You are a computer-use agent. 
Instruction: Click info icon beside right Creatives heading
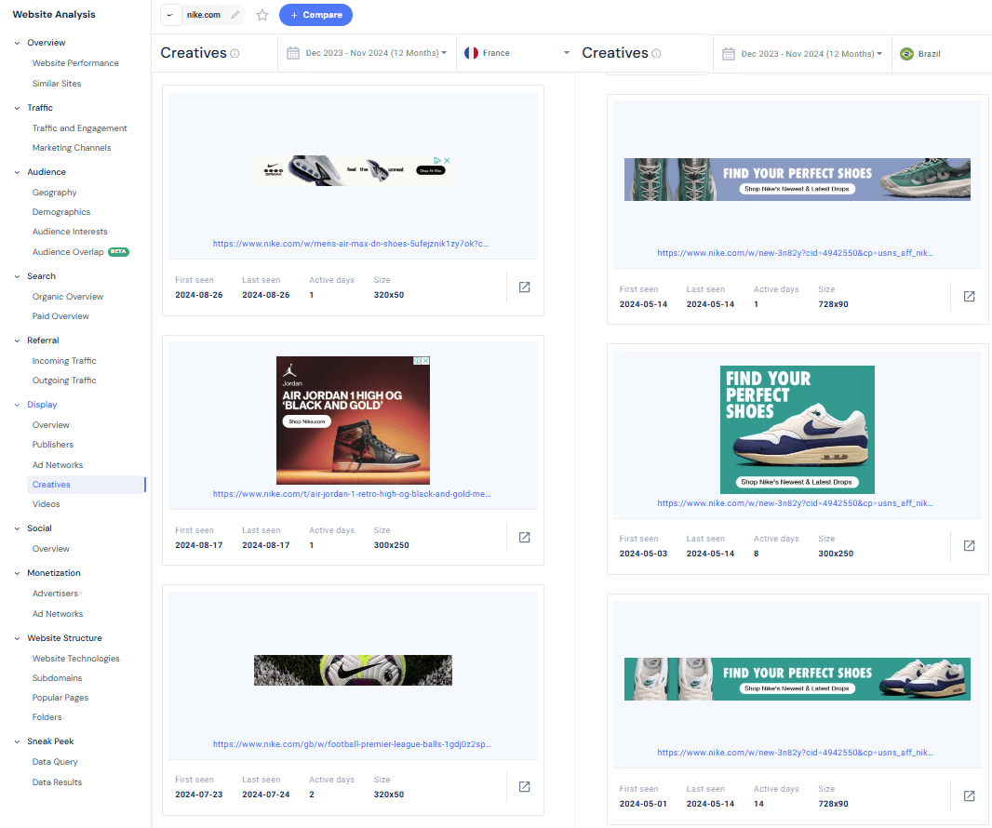click(656, 54)
